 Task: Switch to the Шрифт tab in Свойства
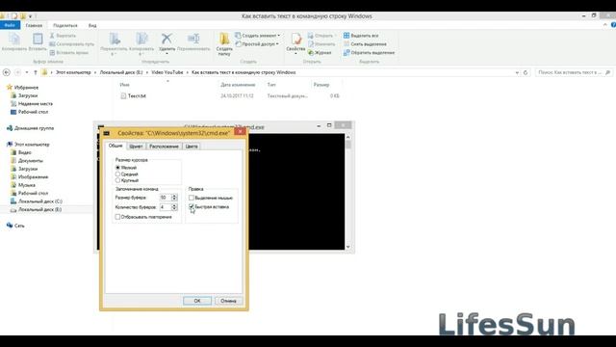pos(136,147)
